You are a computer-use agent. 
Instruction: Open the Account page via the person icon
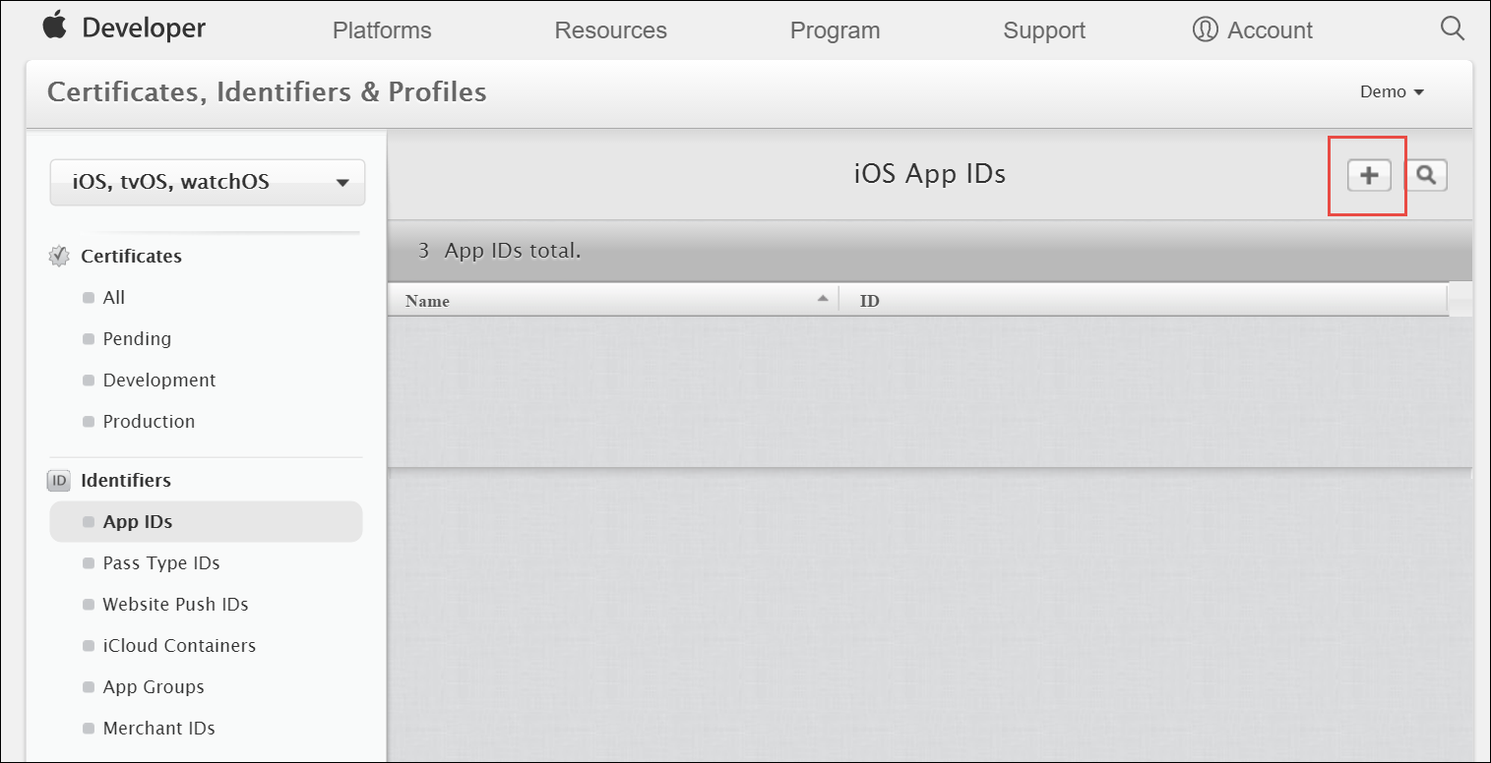[1203, 29]
